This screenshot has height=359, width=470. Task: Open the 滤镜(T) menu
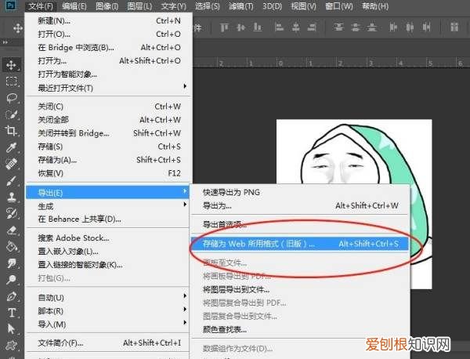point(240,6)
